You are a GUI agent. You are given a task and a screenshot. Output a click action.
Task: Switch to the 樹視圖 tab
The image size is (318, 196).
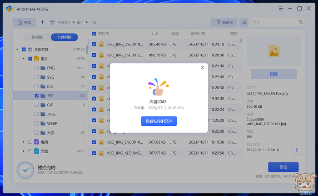[37, 37]
